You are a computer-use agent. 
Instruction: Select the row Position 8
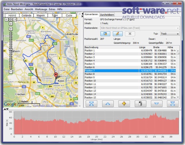click(130, 74)
